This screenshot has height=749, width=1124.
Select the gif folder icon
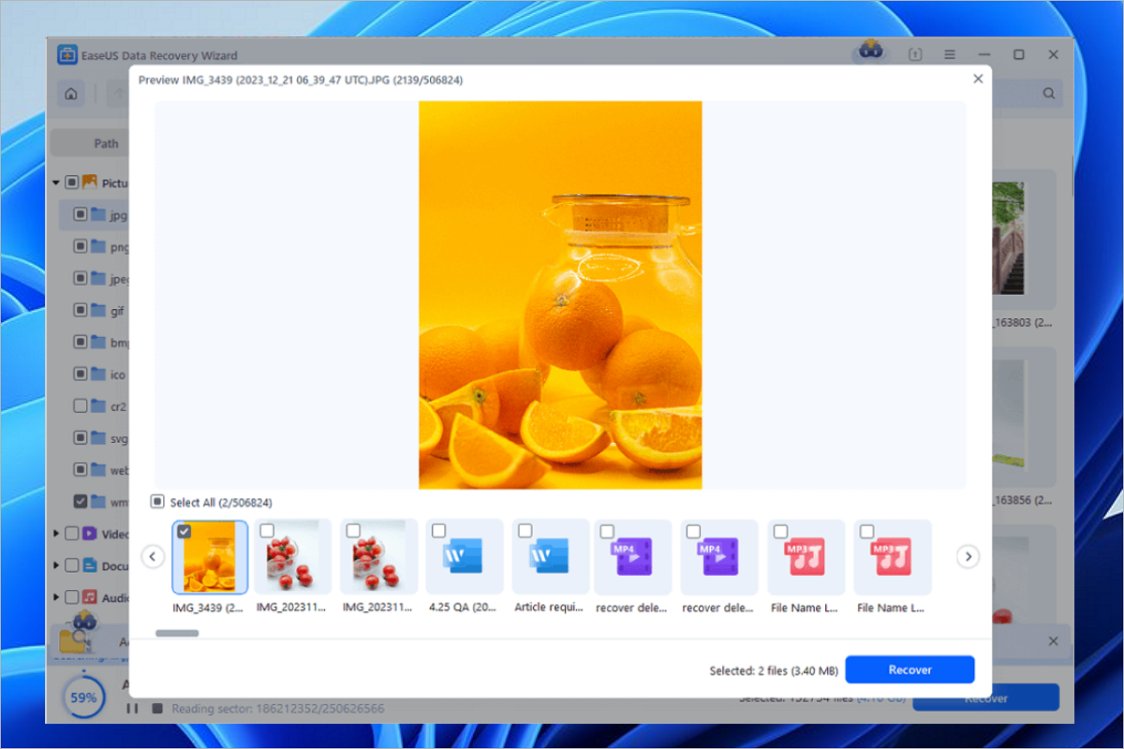click(98, 310)
